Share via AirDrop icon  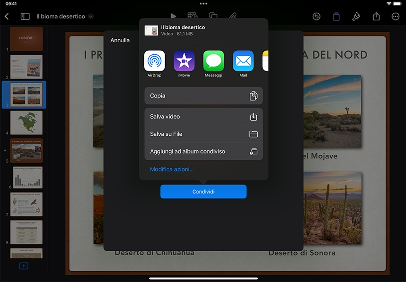pos(154,61)
